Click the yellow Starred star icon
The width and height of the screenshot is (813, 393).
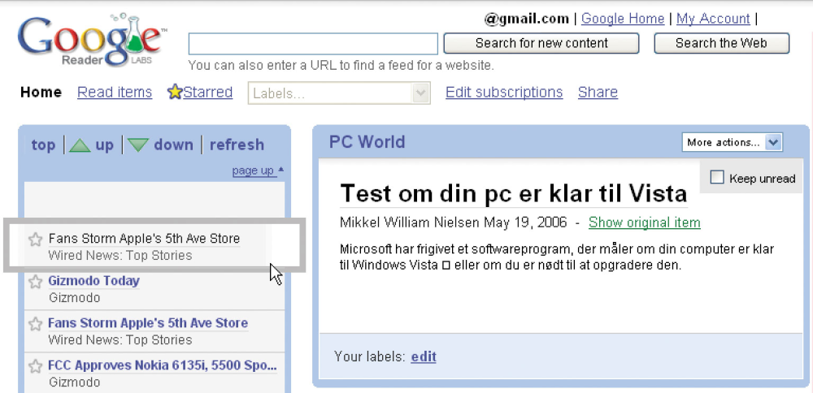(x=175, y=93)
